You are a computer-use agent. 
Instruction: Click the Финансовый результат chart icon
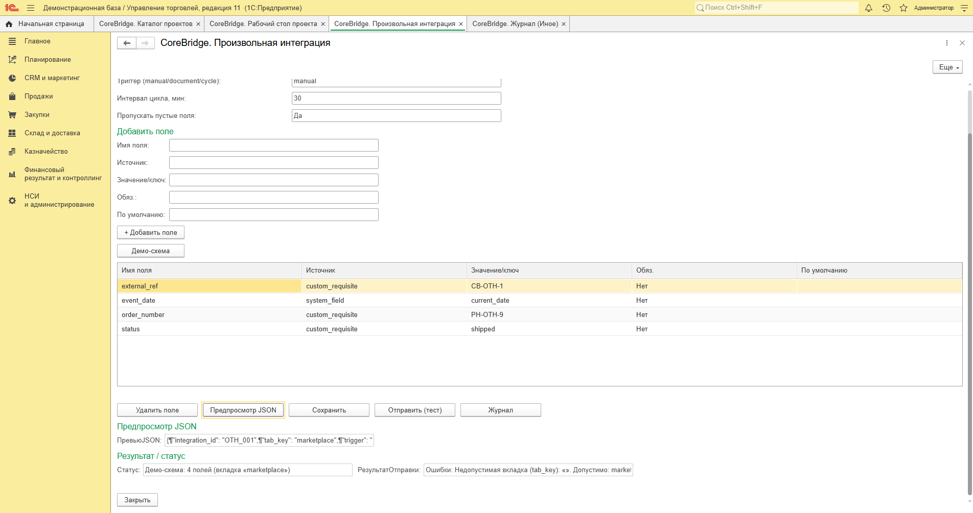click(x=12, y=174)
